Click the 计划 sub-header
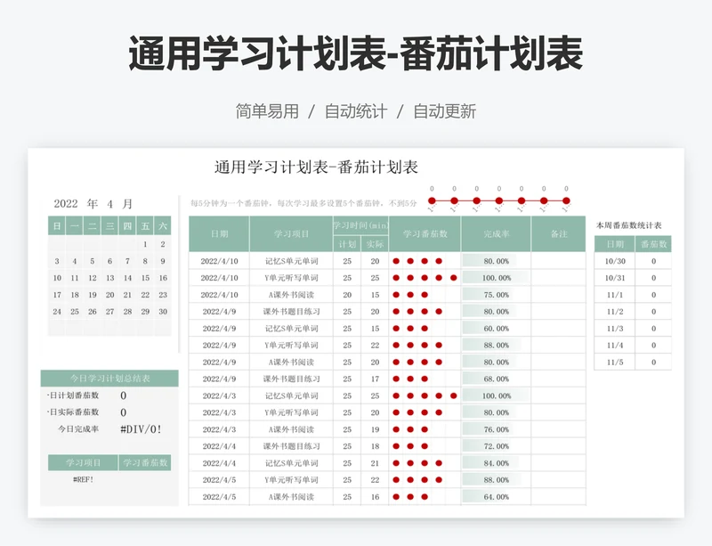Viewport: 712px width, 546px height. [347, 244]
